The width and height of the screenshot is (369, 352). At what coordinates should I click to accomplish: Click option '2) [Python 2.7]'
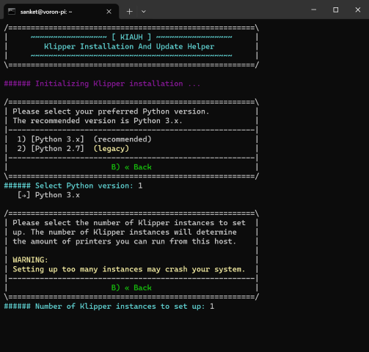(51, 149)
